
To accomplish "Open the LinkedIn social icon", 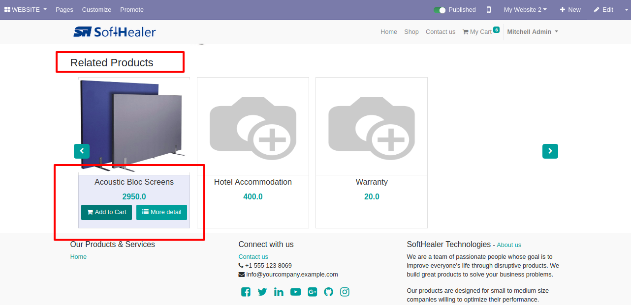I will [x=279, y=292].
